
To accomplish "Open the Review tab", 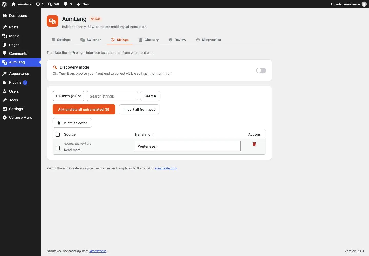I will (177, 40).
